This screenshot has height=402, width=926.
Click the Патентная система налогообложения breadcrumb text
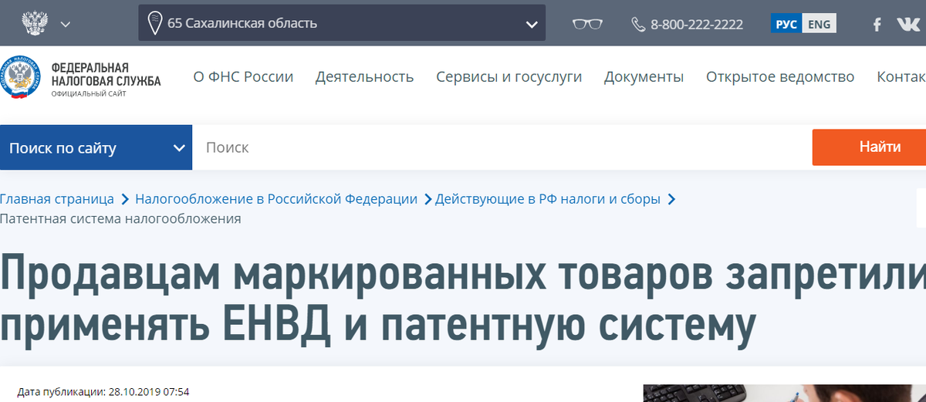[120, 218]
